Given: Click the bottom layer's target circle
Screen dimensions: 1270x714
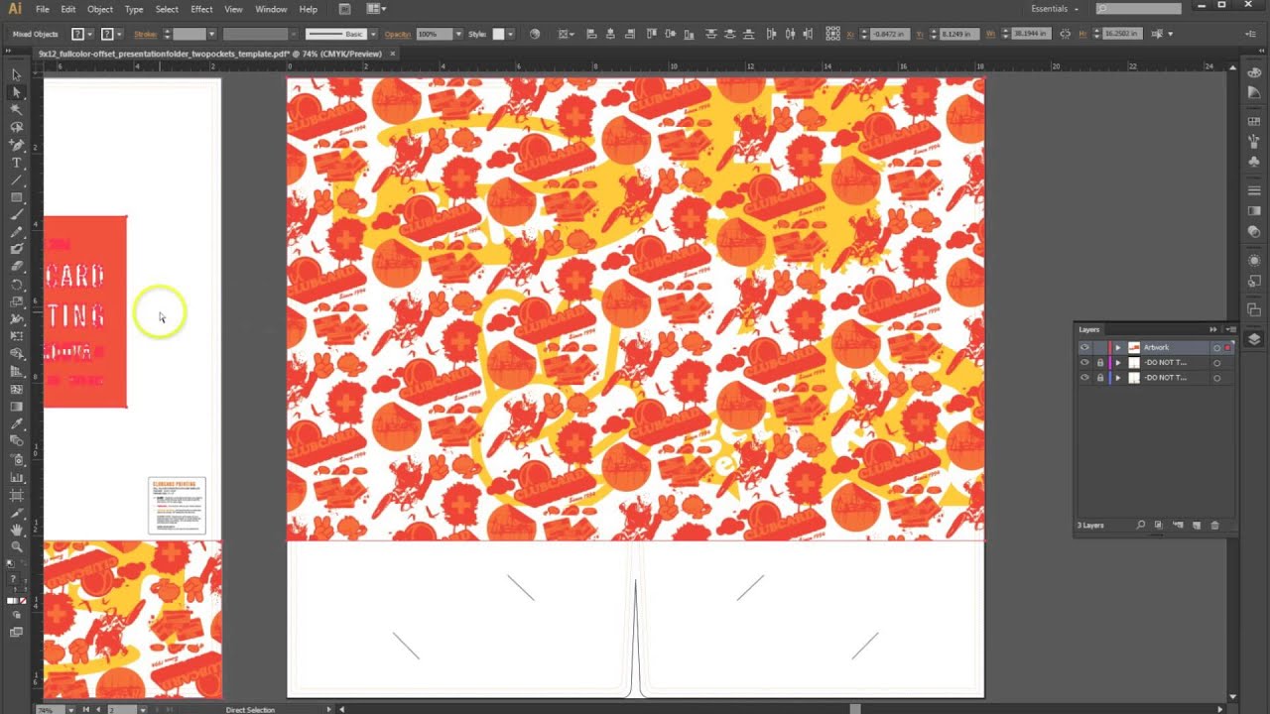Looking at the screenshot, I should (1216, 378).
